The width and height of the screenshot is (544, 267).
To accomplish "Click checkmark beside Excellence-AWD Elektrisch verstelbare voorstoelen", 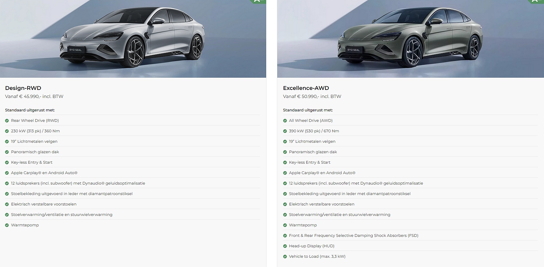I will pyautogui.click(x=285, y=204).
